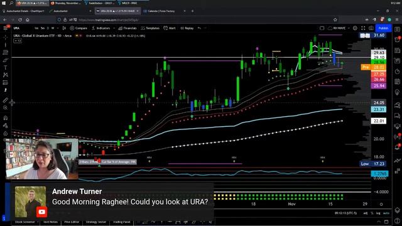Image resolution: width=402 pixels, height=226 pixels.
Task: Open the notifications bell icon on right sidebar
Action: pos(397,147)
